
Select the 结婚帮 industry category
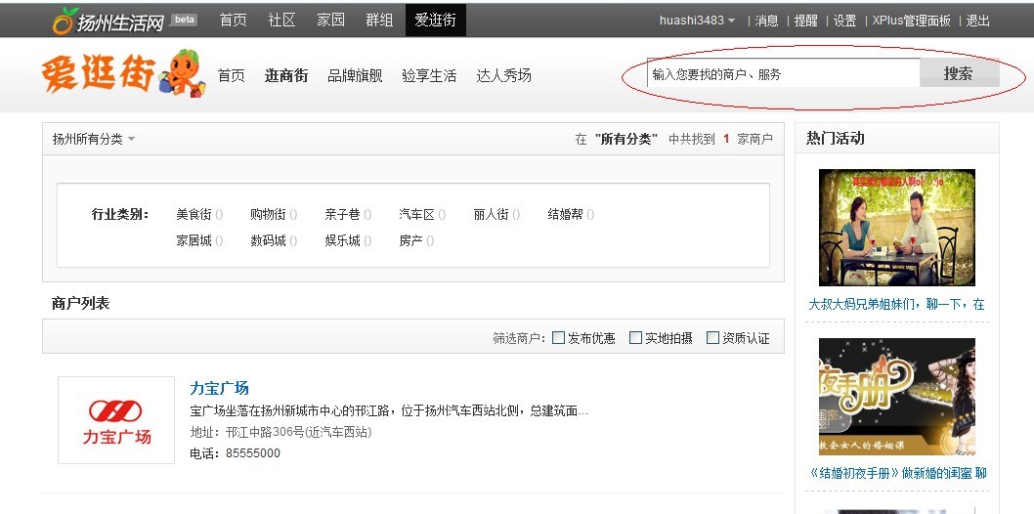click(x=566, y=214)
